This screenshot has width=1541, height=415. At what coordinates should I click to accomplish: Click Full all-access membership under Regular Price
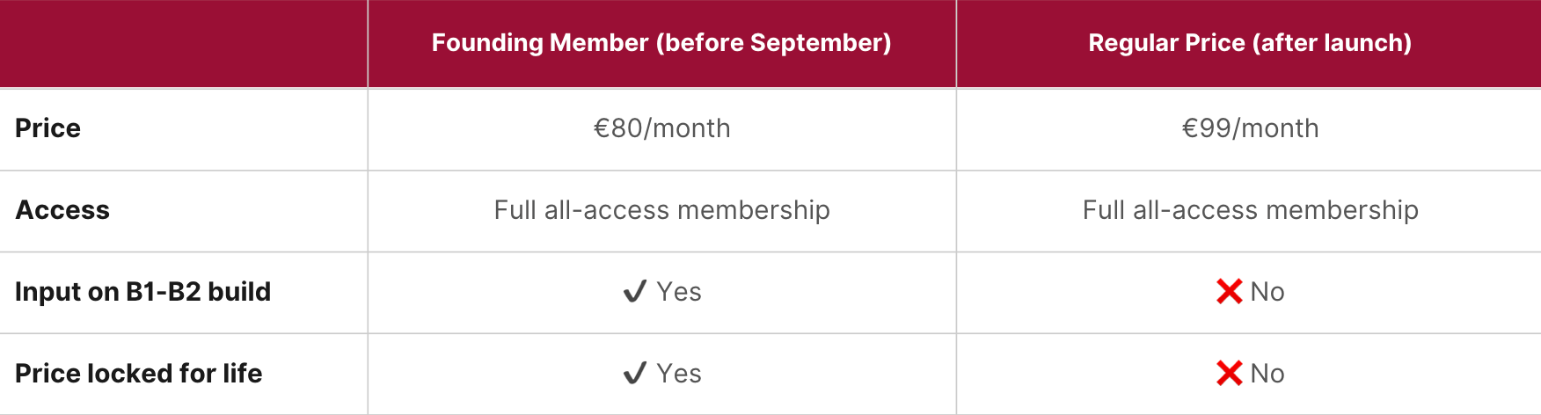tap(1250, 210)
